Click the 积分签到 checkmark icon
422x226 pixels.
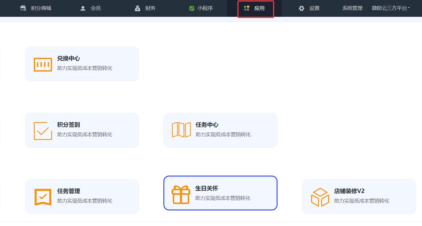coord(43,131)
